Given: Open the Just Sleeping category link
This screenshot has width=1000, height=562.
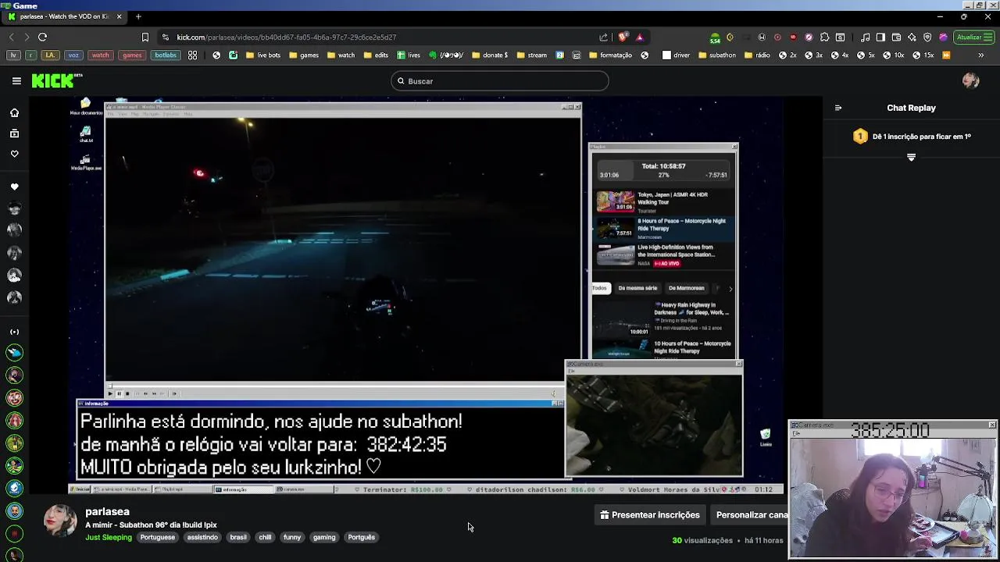Looking at the screenshot, I should pyautogui.click(x=109, y=537).
